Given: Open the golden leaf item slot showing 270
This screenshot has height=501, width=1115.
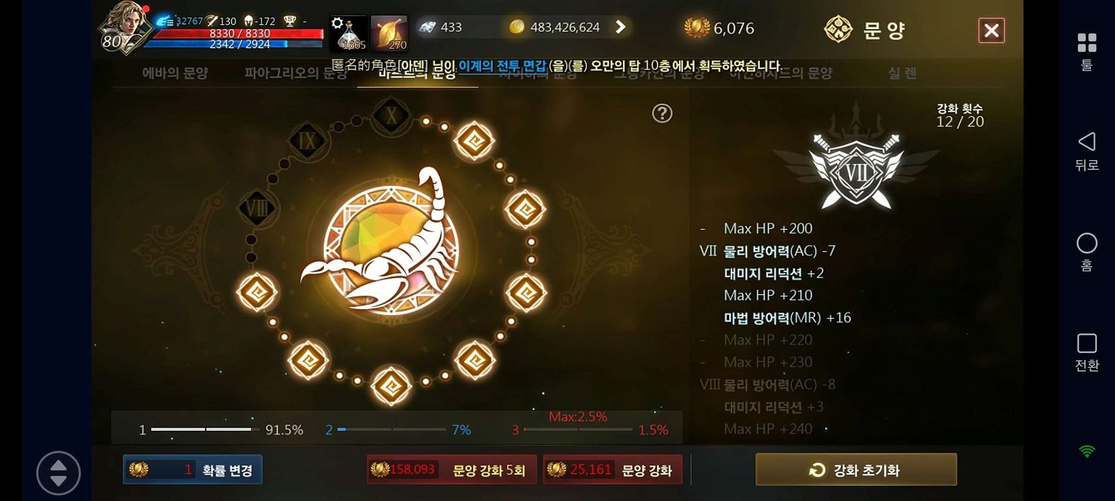Looking at the screenshot, I should click(389, 32).
